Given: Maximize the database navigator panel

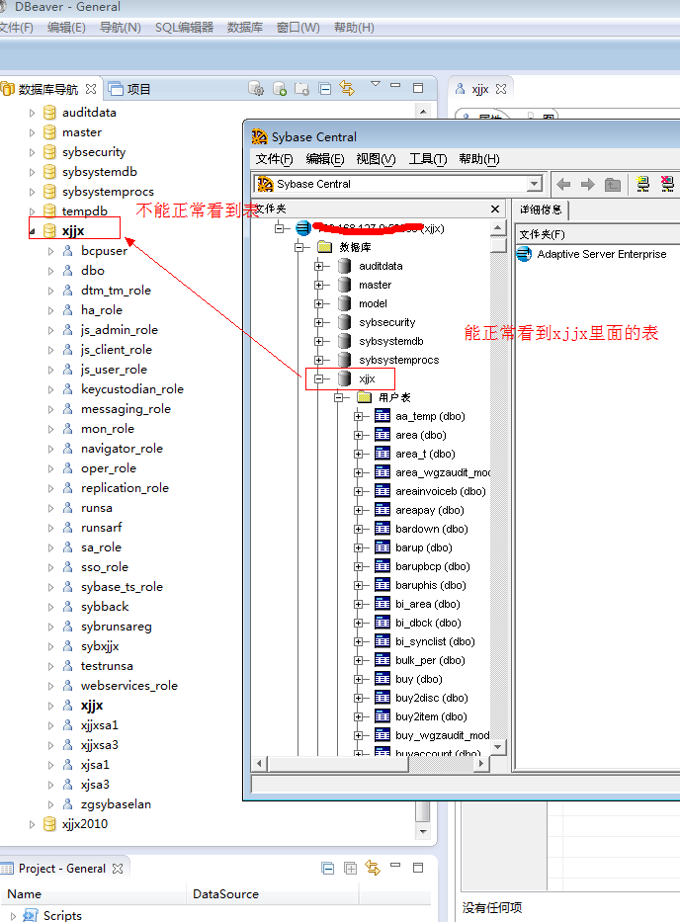Looking at the screenshot, I should click(418, 88).
